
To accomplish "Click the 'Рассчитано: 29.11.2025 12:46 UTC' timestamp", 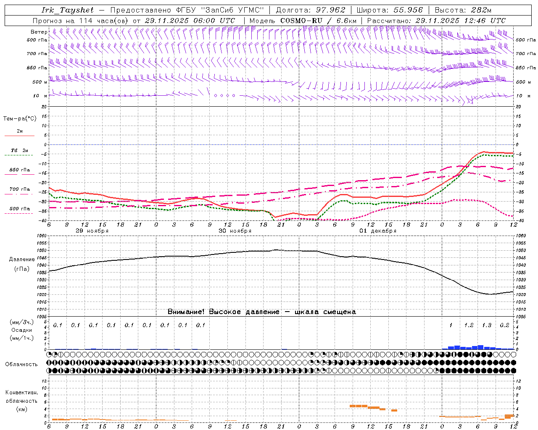I will tap(436, 21).
